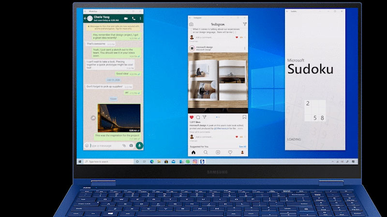
Task: Go back in the Sudoku window title bar
Action: pyautogui.click(x=287, y=11)
